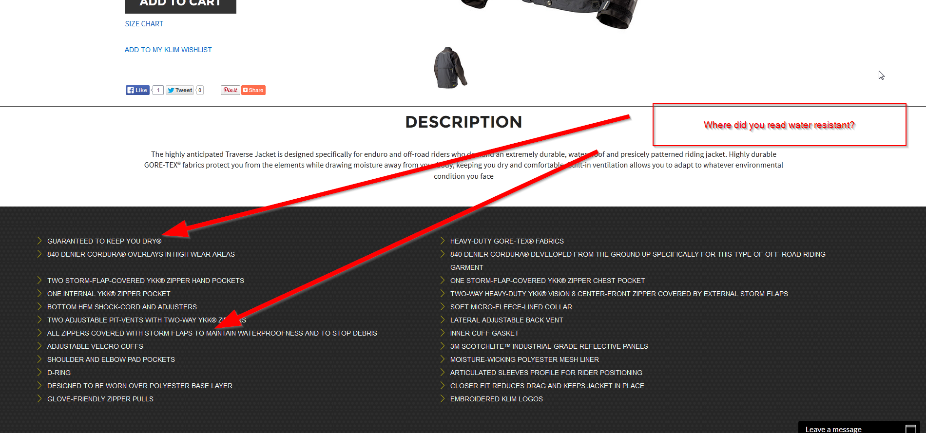Viewport: 926px width, 433px height.
Task: Click chevron beside Heavy-Duty Gore-Tex Fabrics
Action: (x=443, y=241)
